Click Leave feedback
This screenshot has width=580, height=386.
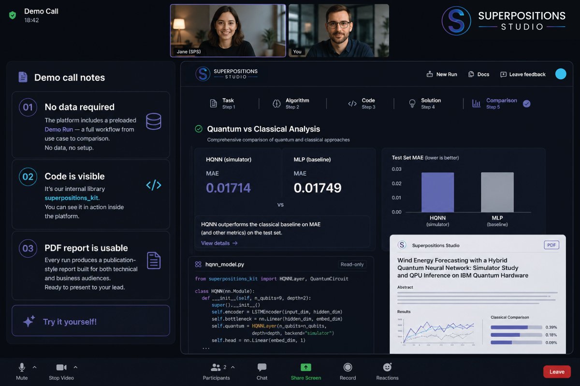[522, 74]
